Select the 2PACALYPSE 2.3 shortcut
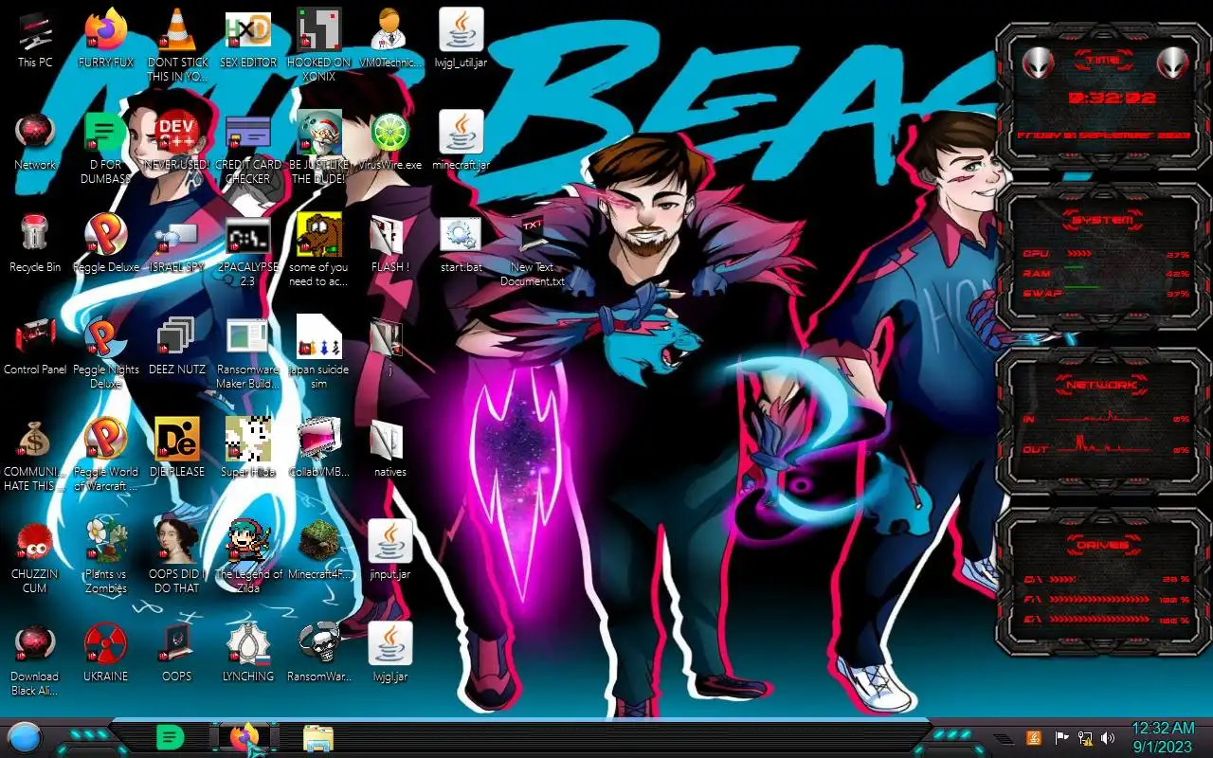This screenshot has width=1213, height=758. coord(248,250)
